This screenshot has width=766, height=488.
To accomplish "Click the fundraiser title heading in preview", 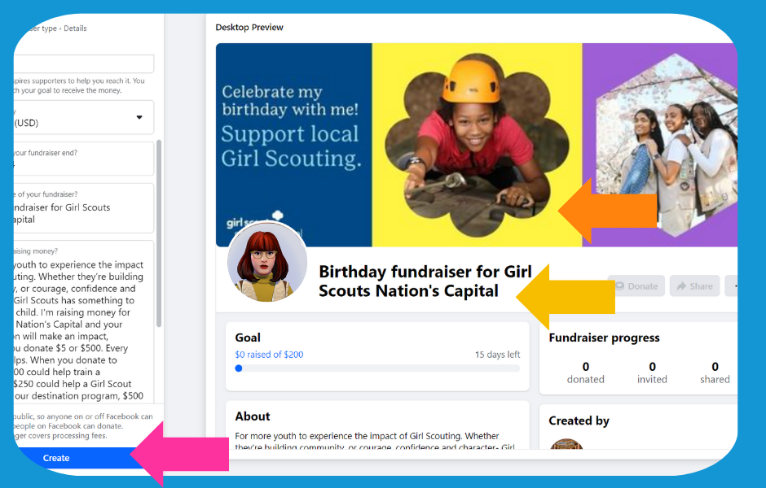I will (x=424, y=281).
